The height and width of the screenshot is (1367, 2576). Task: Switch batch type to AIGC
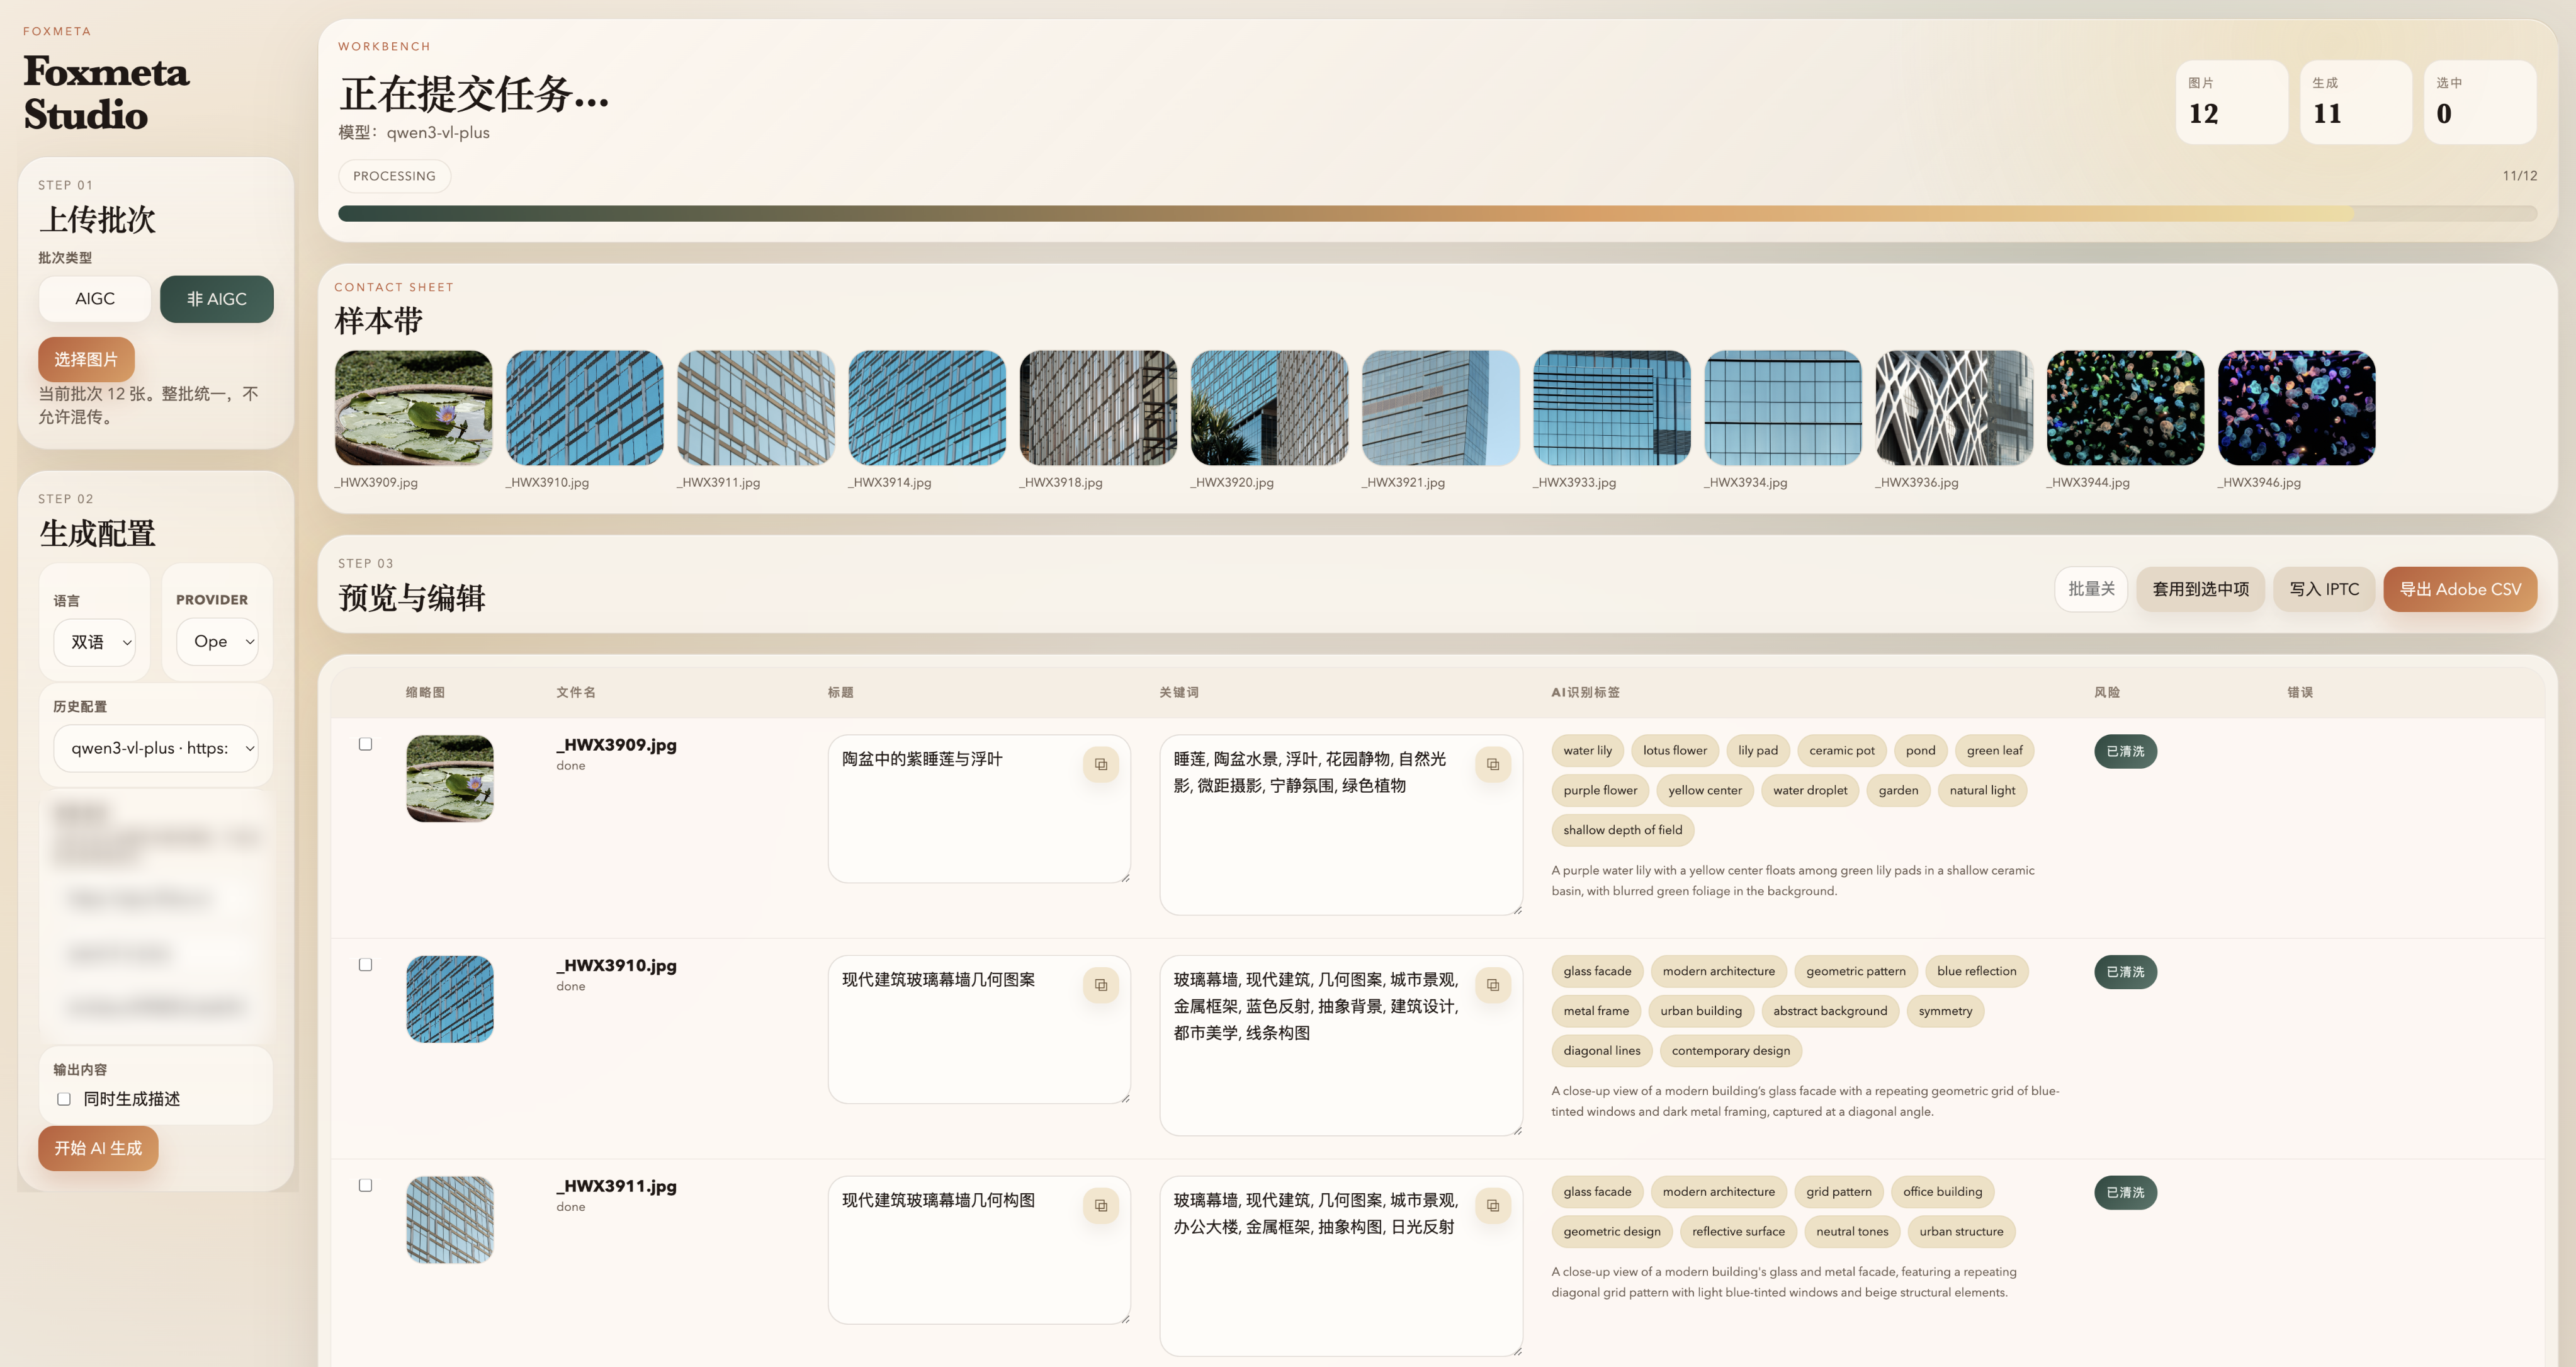click(x=95, y=299)
